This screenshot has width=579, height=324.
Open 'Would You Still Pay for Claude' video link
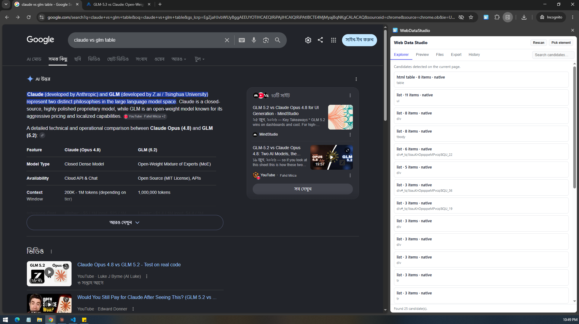(x=147, y=297)
